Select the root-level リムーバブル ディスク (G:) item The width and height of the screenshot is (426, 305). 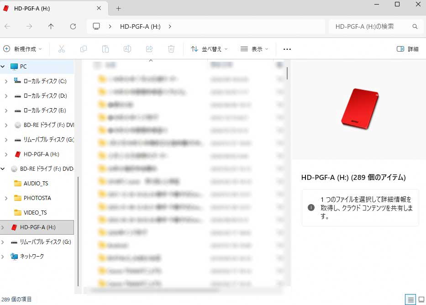(x=45, y=242)
